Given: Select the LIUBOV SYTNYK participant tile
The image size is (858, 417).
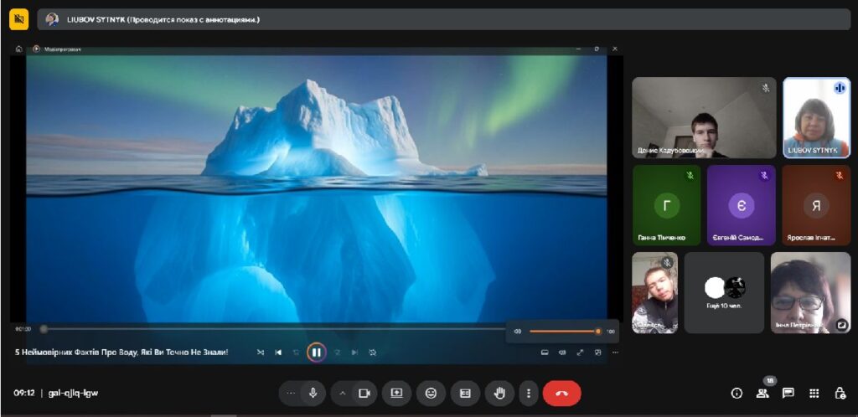Looking at the screenshot, I should click(x=816, y=117).
